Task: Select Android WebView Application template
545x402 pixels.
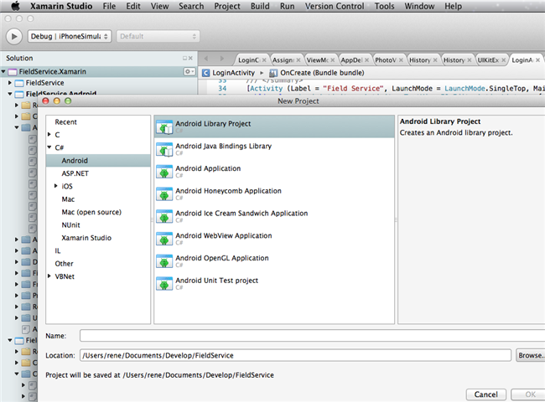Action: 274,240
